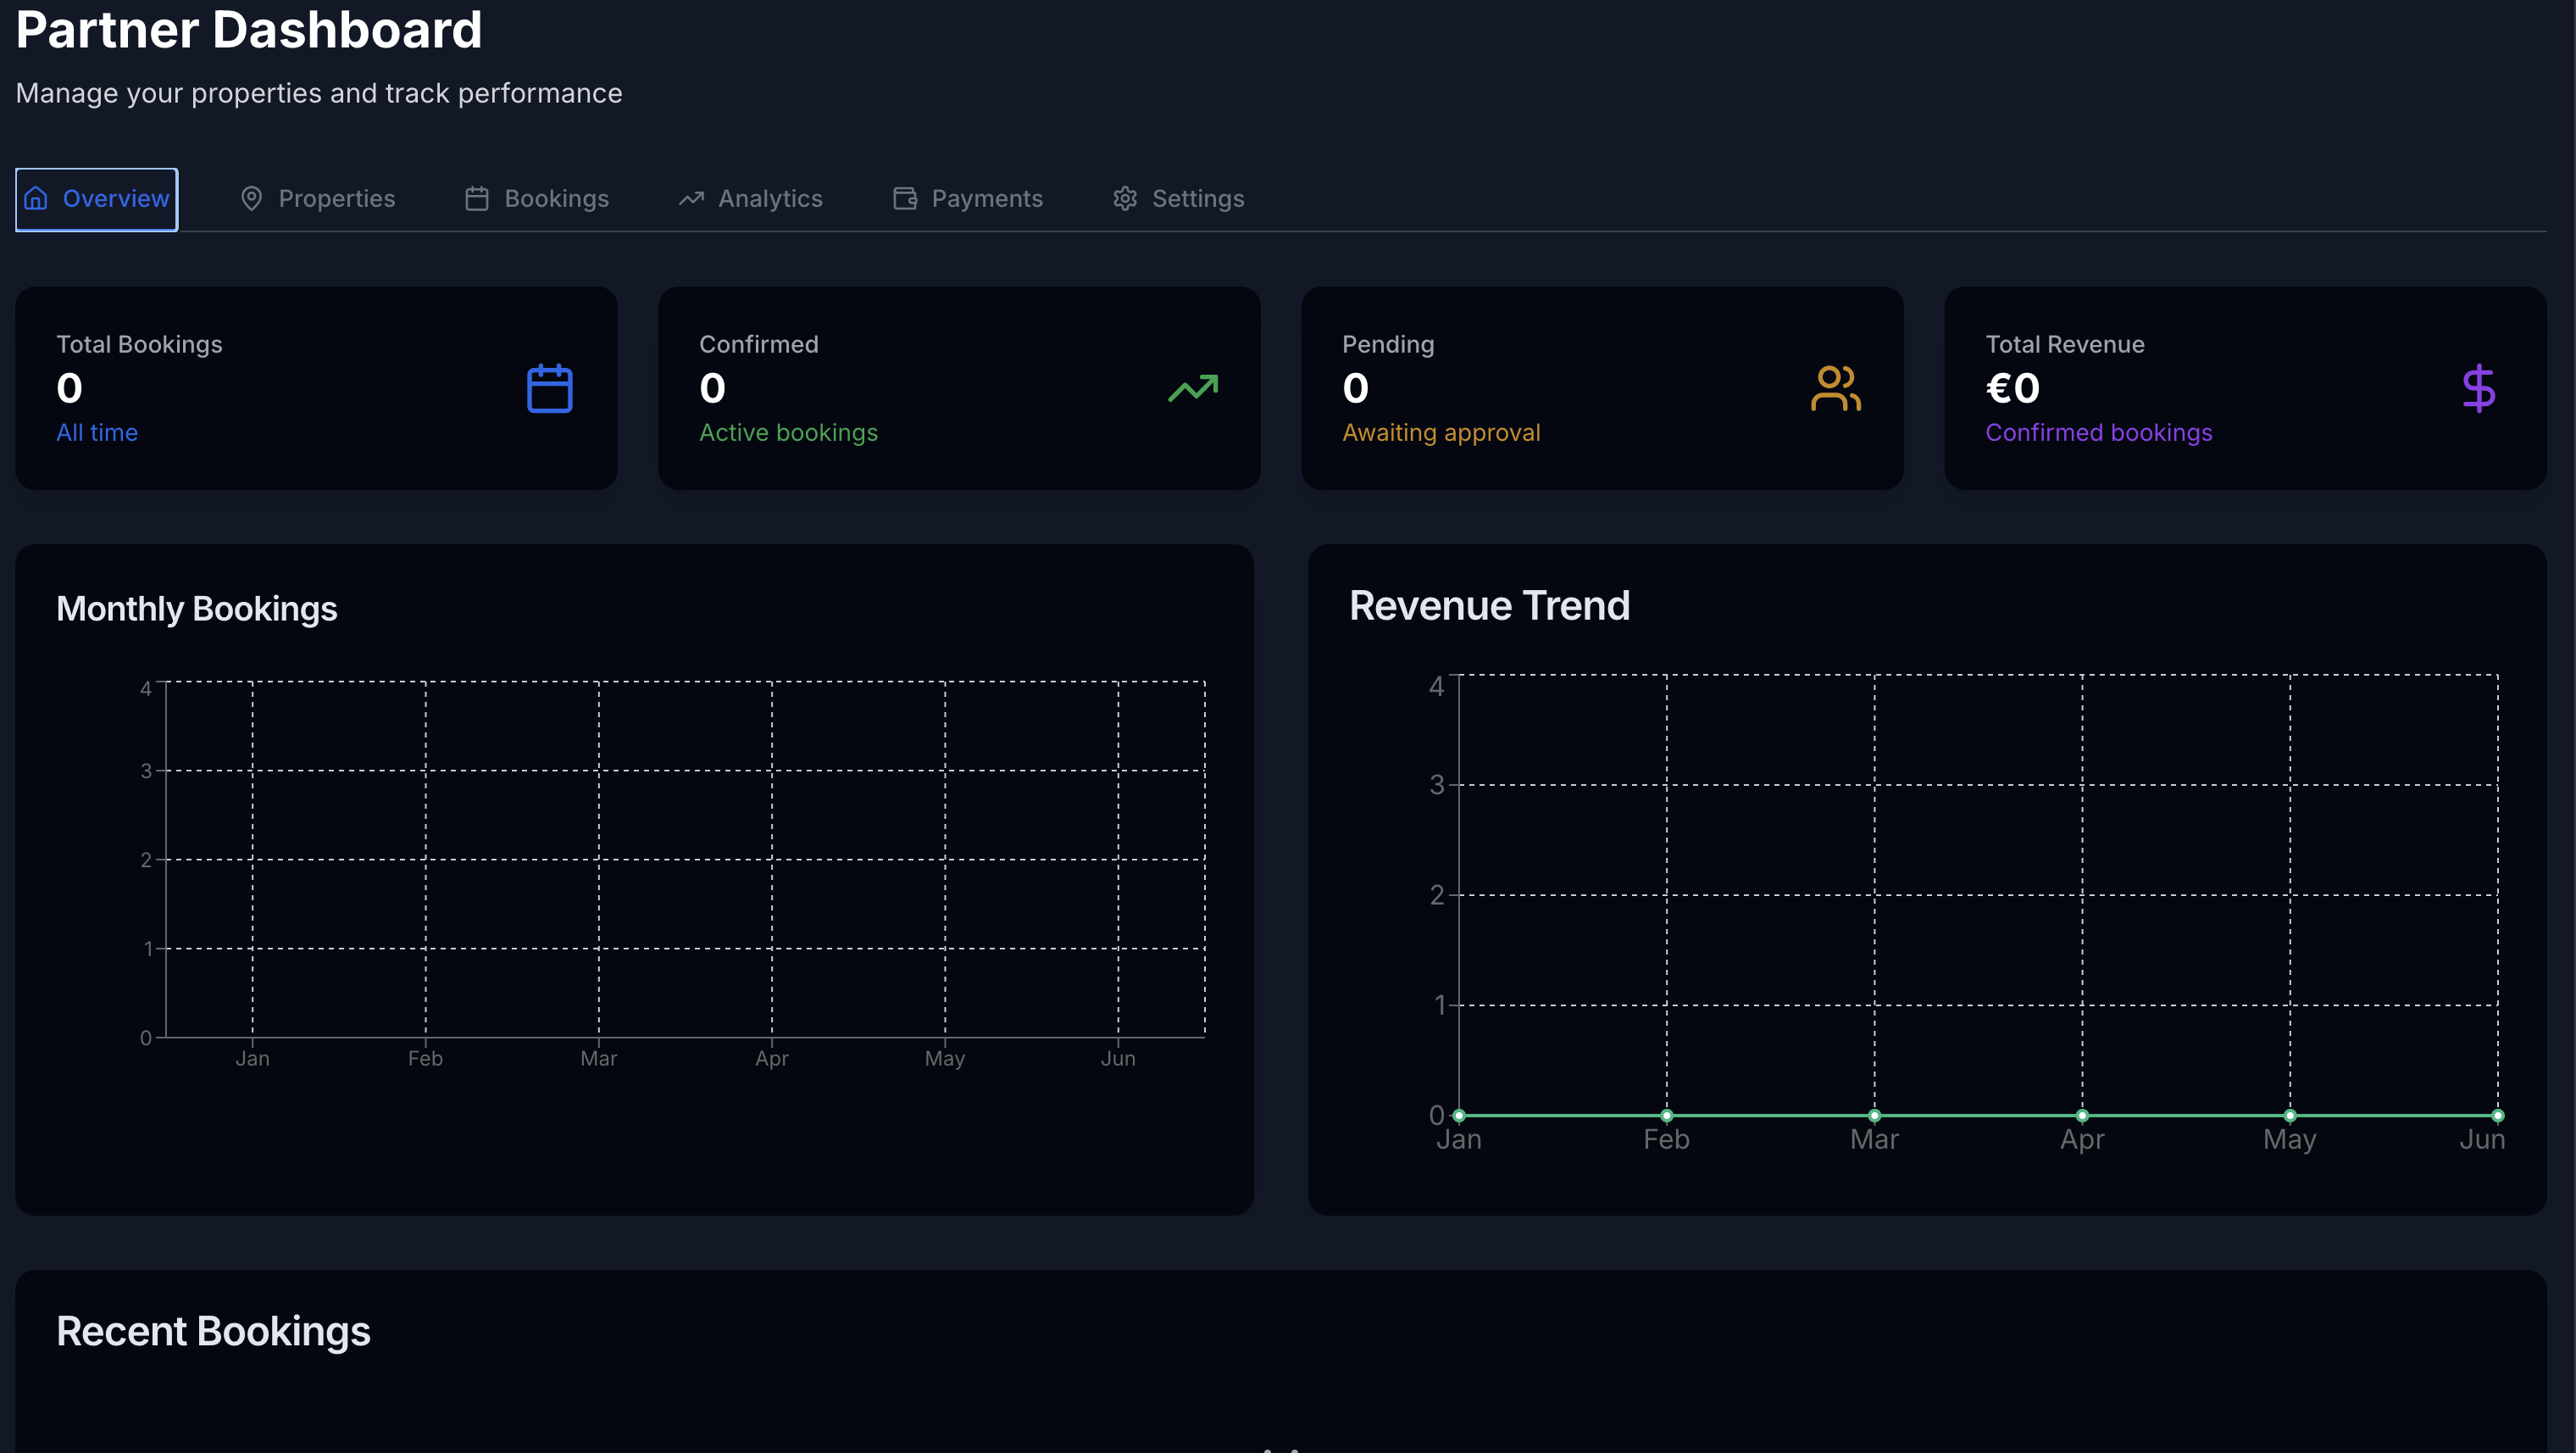Click the gear icon beside Settings

tap(1125, 198)
